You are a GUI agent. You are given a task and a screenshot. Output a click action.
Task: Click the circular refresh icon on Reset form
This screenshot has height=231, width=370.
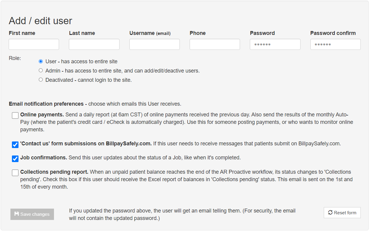[331, 212]
